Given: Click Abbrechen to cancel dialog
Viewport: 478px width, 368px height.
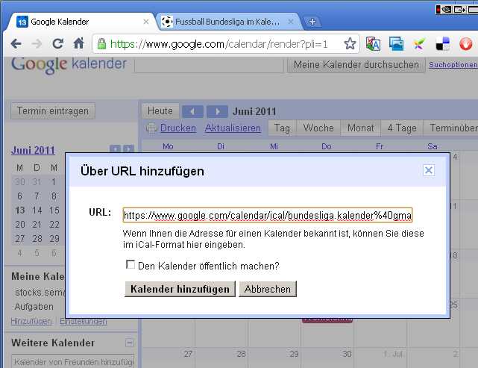Looking at the screenshot, I should [268, 289].
